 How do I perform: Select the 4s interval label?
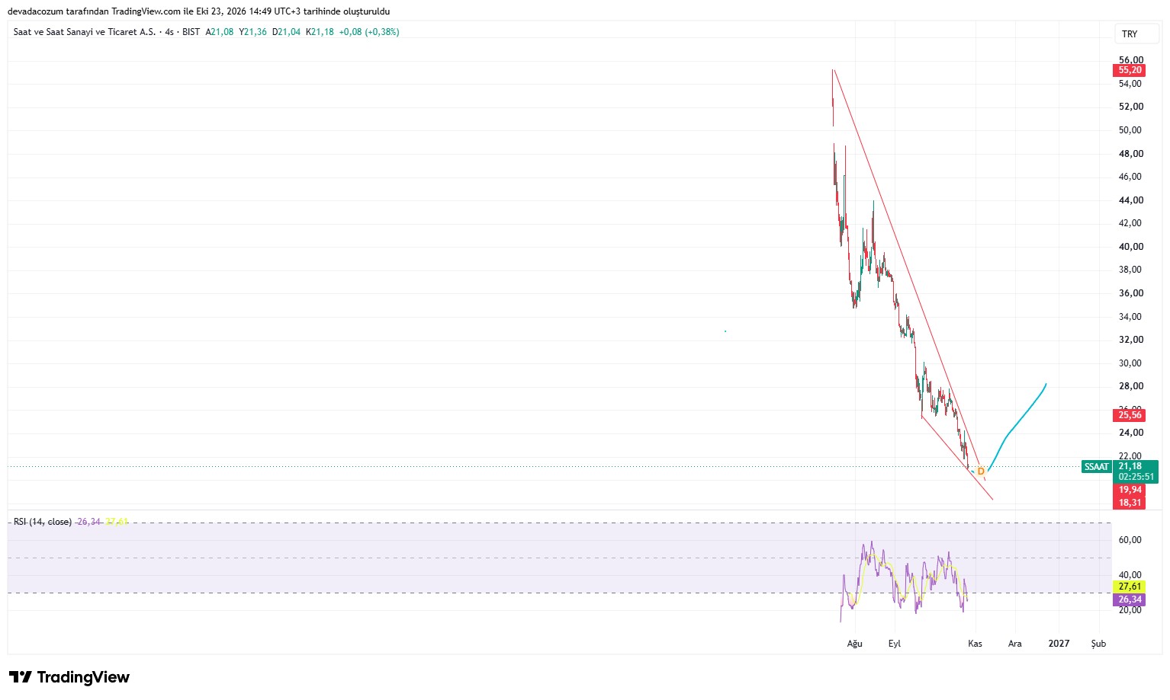click(169, 32)
